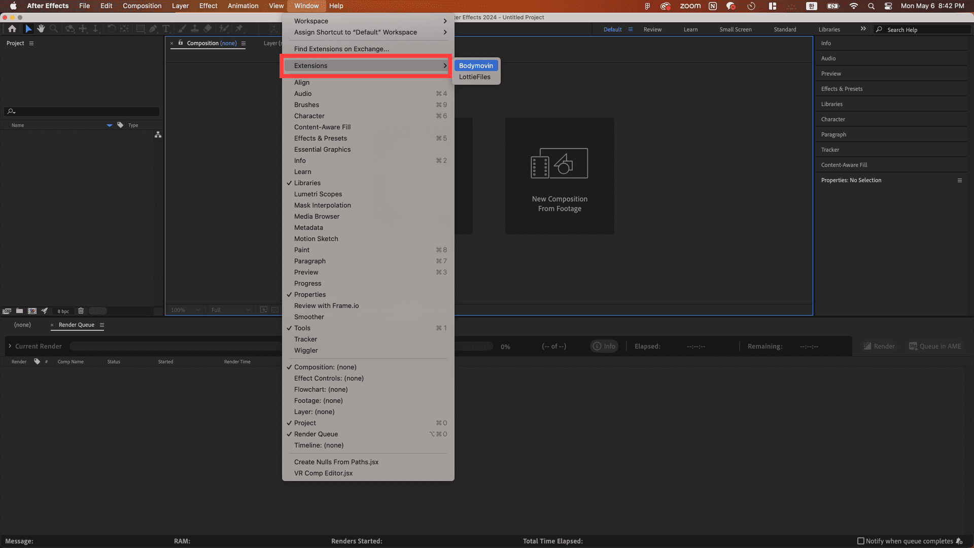Click the Wi-Fi status icon
This screenshot has width=974, height=548.
854,6
